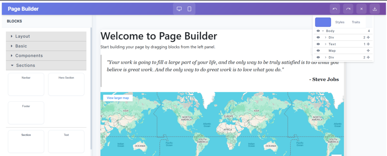Image resolution: width=387 pixels, height=156 pixels.
Task: Select the 'Start building your page' paragraph
Action: tap(158, 47)
